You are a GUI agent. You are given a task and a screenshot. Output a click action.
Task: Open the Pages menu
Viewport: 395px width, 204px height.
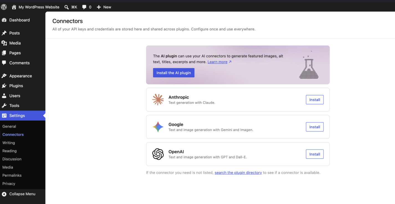click(23, 53)
